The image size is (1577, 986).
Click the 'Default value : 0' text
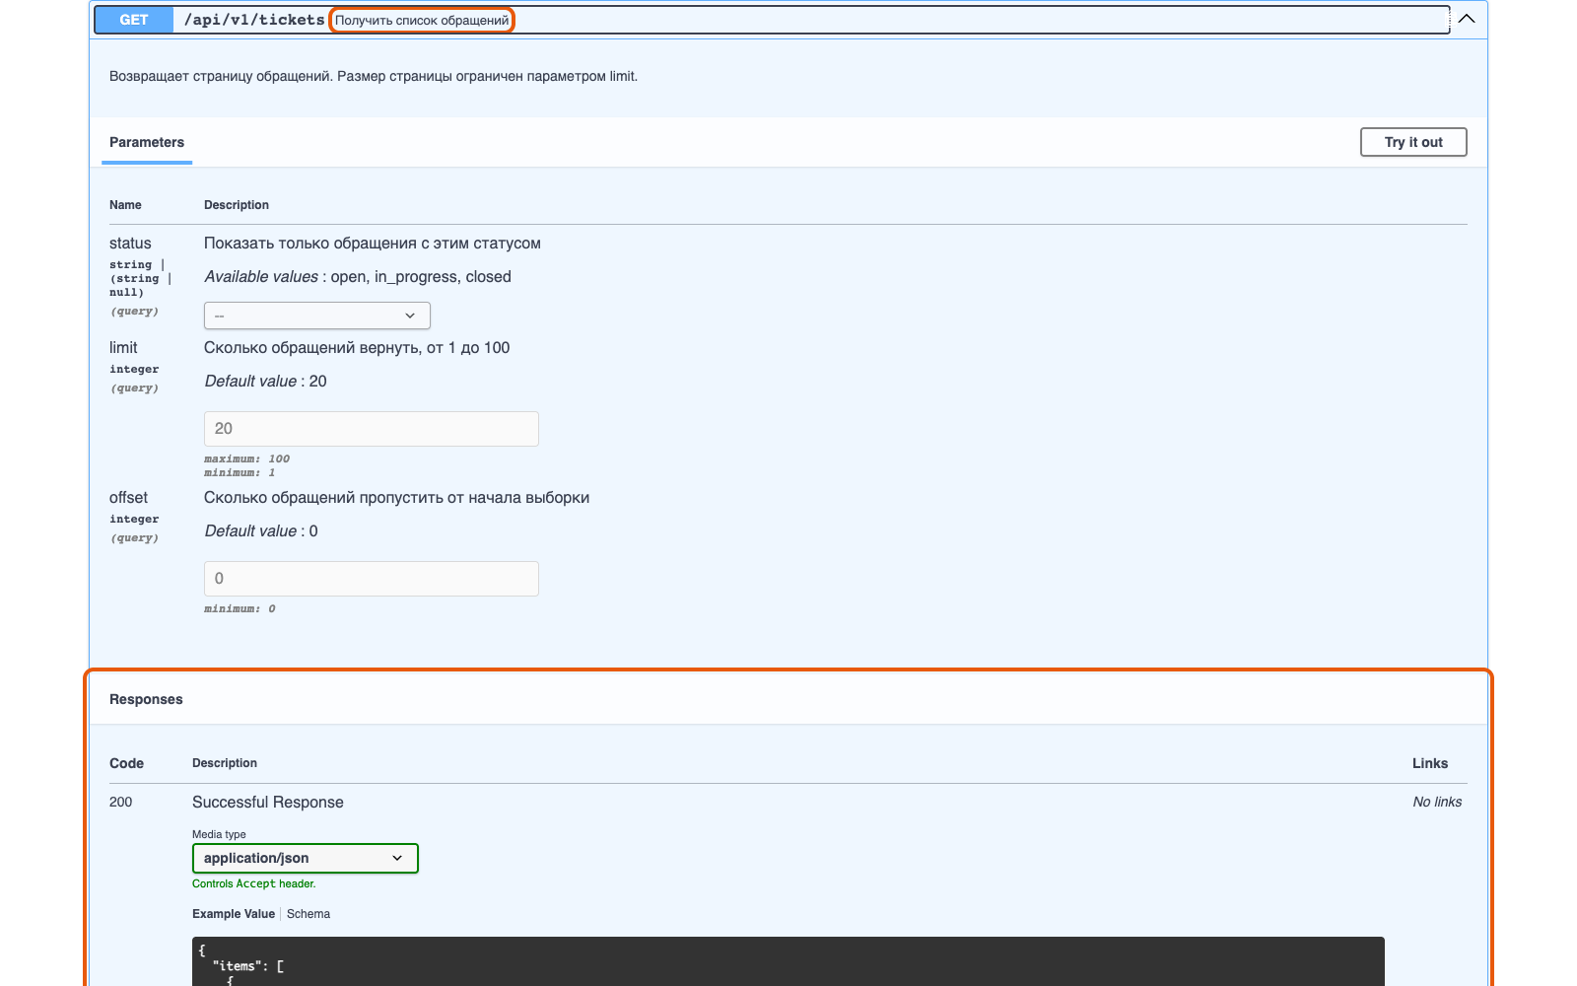tap(261, 531)
